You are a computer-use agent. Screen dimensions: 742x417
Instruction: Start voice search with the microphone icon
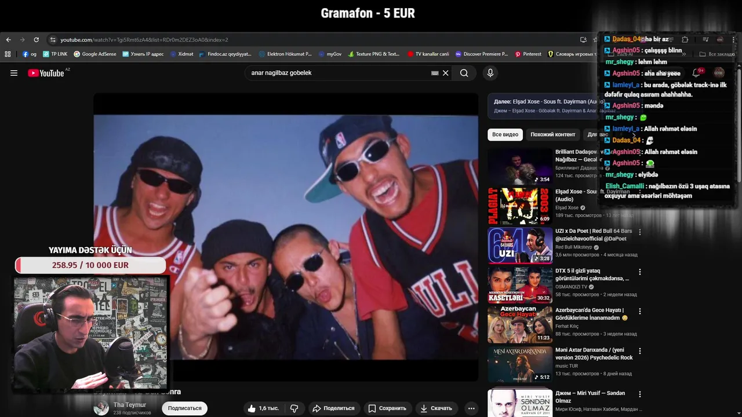pos(490,73)
